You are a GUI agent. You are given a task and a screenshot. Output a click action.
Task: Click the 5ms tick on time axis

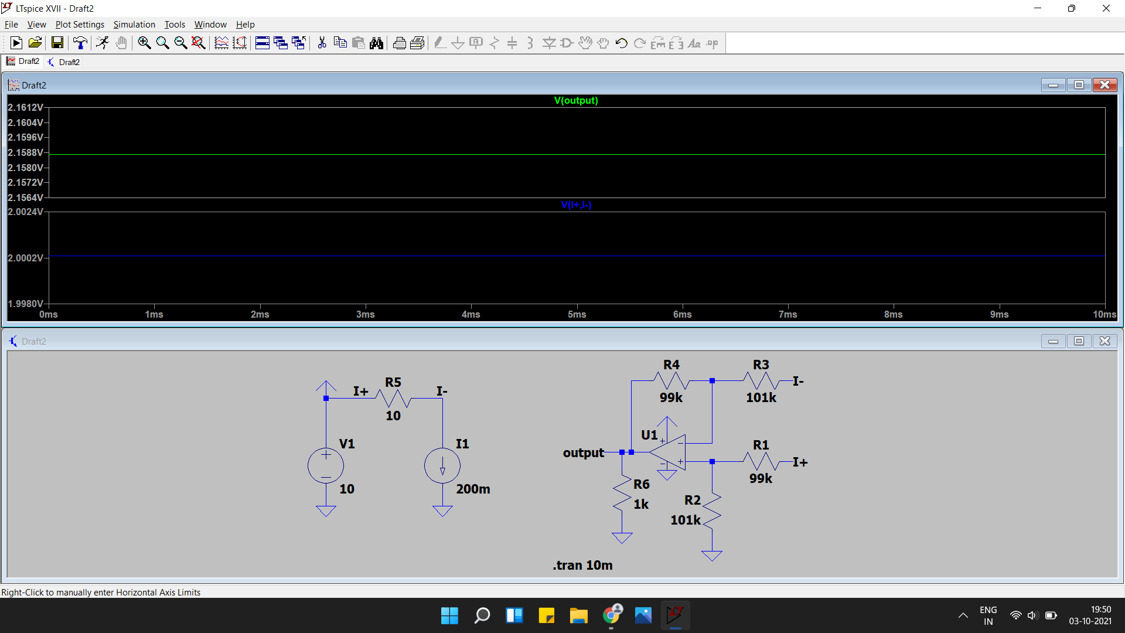point(577,315)
